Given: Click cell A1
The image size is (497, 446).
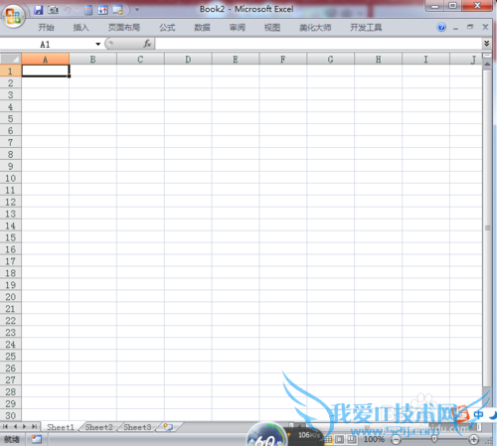Looking at the screenshot, I should coord(46,71).
